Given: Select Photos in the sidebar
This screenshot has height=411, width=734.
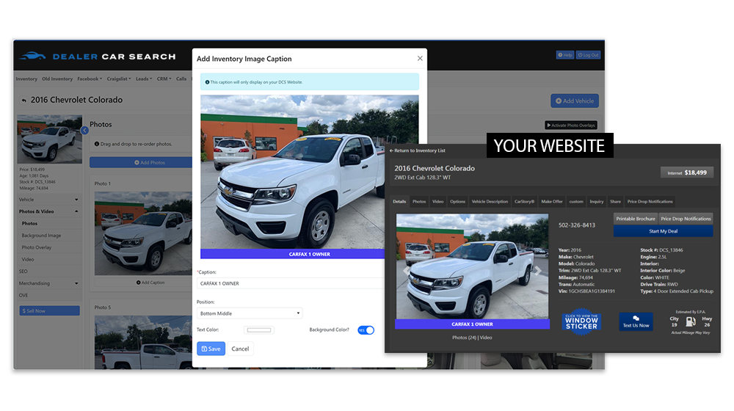Looking at the screenshot, I should click(x=29, y=223).
